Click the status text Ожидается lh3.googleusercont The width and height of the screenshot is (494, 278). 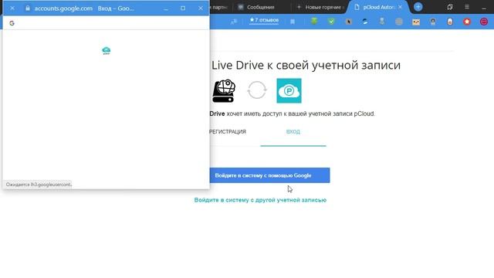point(39,185)
